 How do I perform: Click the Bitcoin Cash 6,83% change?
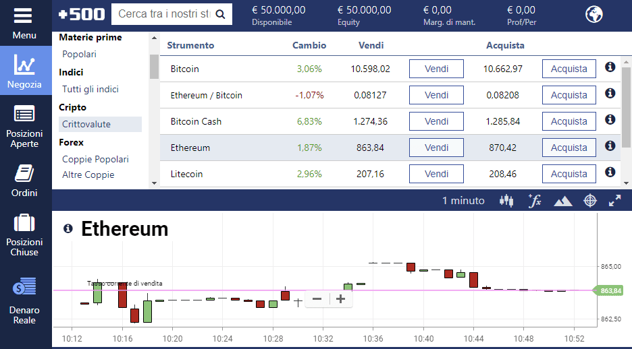pos(309,121)
